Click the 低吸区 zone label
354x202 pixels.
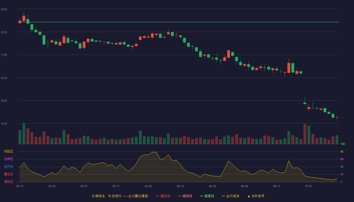pyautogui.click(x=9, y=182)
